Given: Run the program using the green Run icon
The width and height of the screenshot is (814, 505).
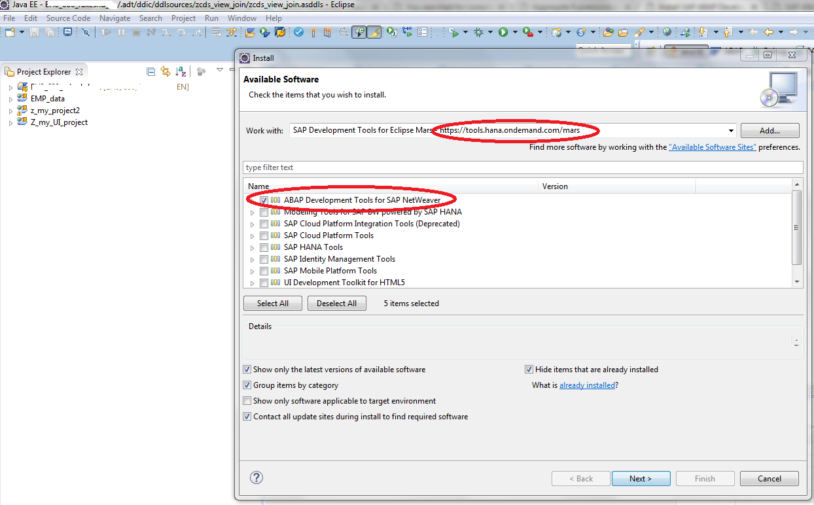Looking at the screenshot, I should click(504, 32).
